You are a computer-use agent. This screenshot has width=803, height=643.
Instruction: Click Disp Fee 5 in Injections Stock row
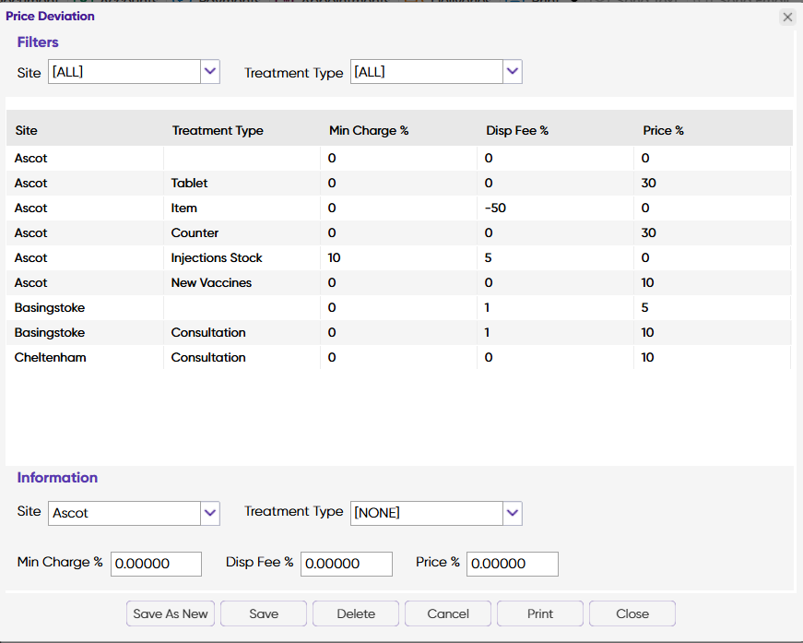click(488, 257)
